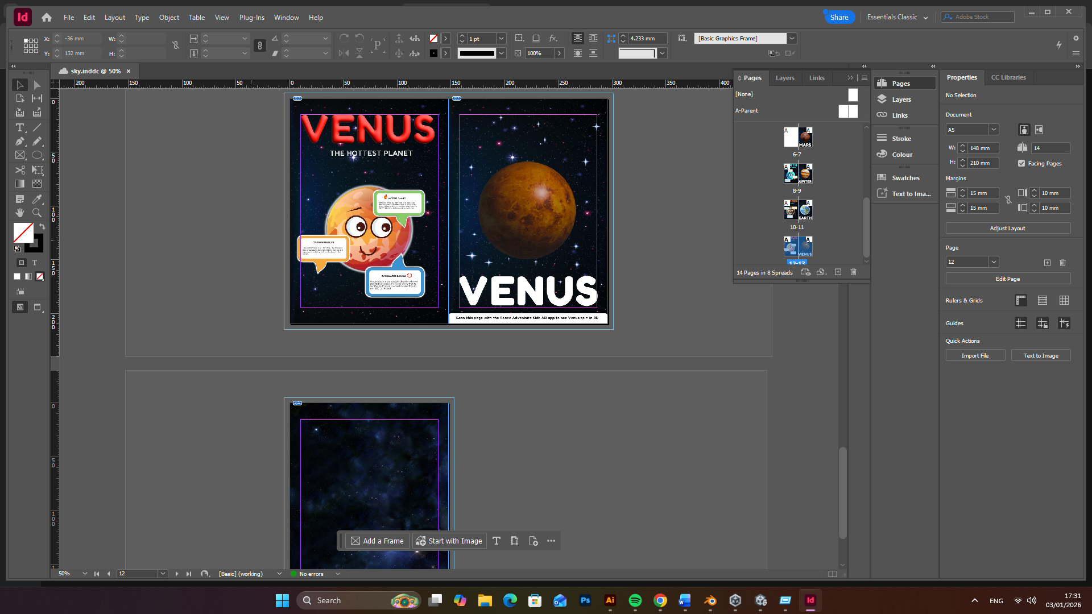Viewport: 1092px width, 614px height.
Task: Click the Import File button
Action: tap(975, 355)
